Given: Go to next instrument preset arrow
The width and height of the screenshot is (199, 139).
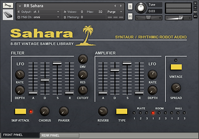Looking at the screenshot, I should tap(121, 6).
